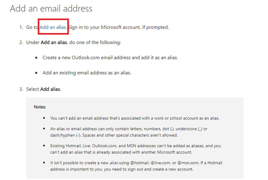The height and width of the screenshot is (180, 268).
Task: Click the note about work or school account
Action: [x=135, y=118]
